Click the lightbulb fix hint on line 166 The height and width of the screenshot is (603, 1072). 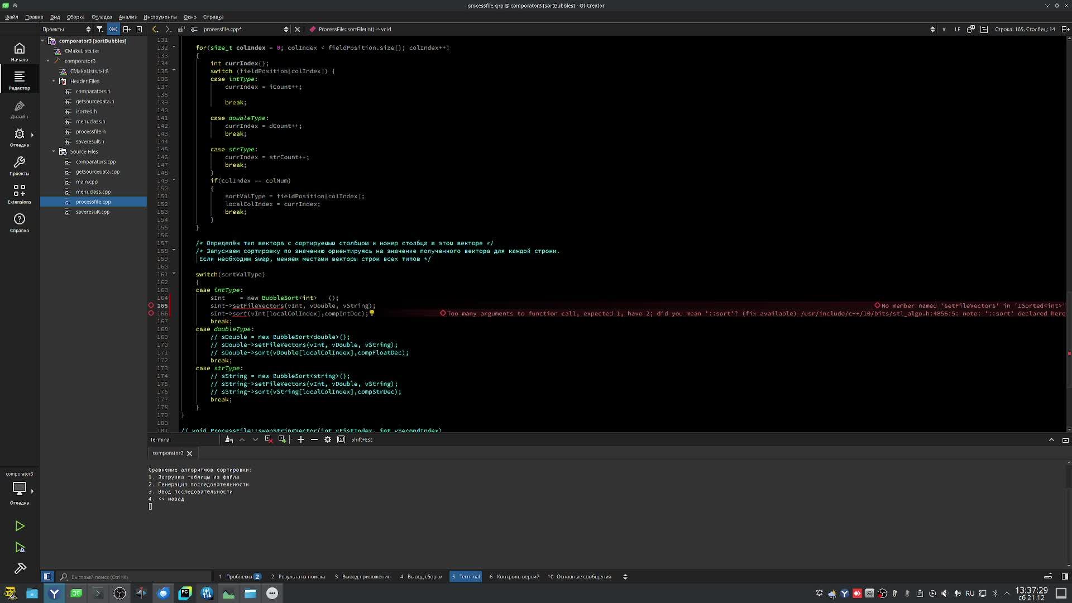pos(372,313)
